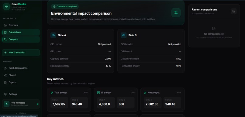245x117 pixels.
Task: Click the Batch Calculations upload icon
Action: [x=5, y=68]
